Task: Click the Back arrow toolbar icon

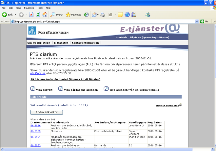Action: pyautogui.click(x=4, y=15)
